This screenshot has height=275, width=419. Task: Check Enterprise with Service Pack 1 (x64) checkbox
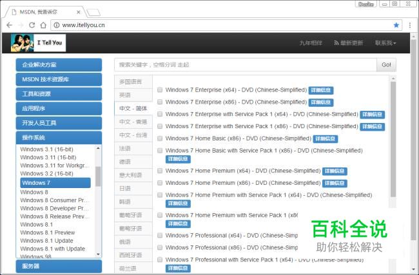(x=160, y=114)
